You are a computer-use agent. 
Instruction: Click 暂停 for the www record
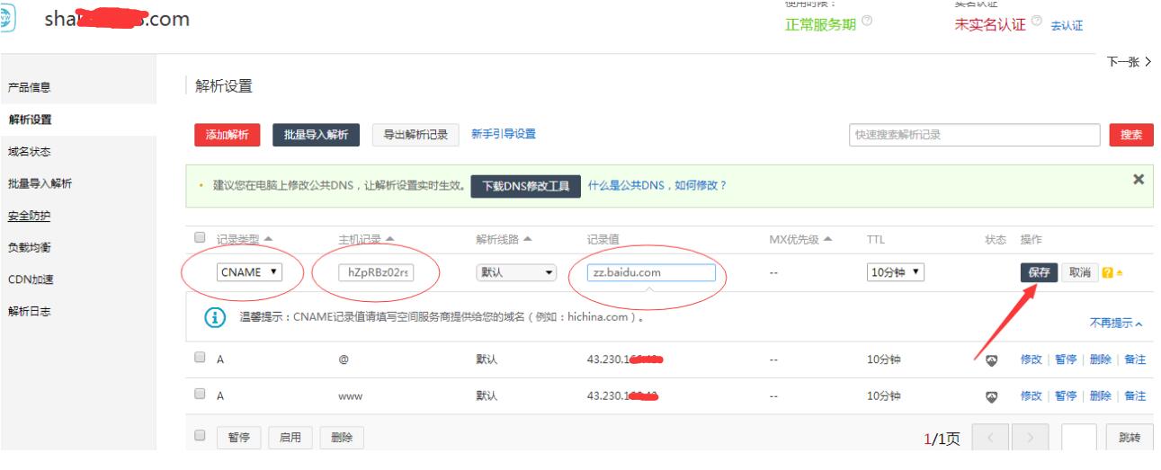tap(1066, 396)
